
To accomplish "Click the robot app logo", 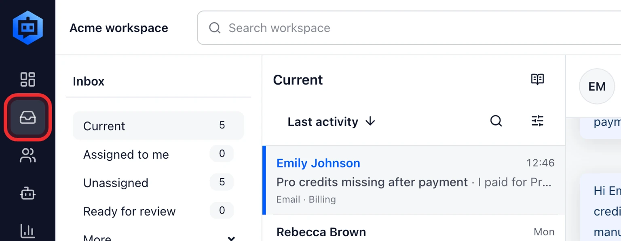I will point(27,27).
